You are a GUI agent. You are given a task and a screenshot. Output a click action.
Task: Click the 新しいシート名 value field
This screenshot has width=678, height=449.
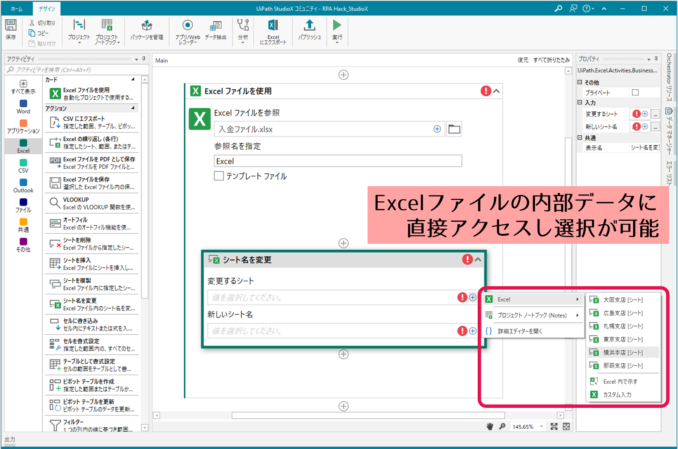click(x=332, y=331)
